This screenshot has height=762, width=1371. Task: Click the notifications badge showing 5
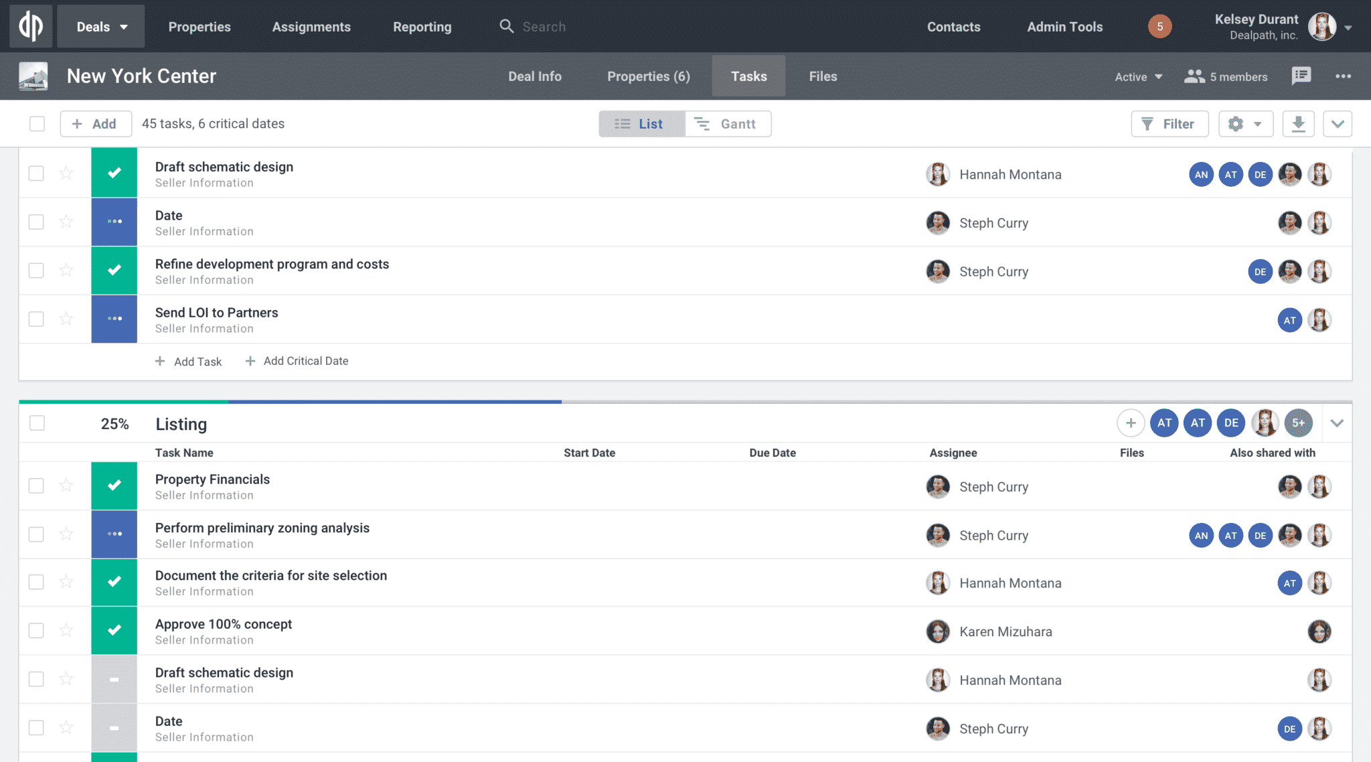1159,26
